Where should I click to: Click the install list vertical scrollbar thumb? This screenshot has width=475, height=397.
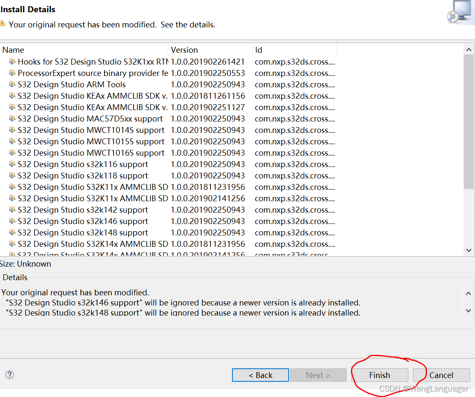pyautogui.click(x=469, y=122)
